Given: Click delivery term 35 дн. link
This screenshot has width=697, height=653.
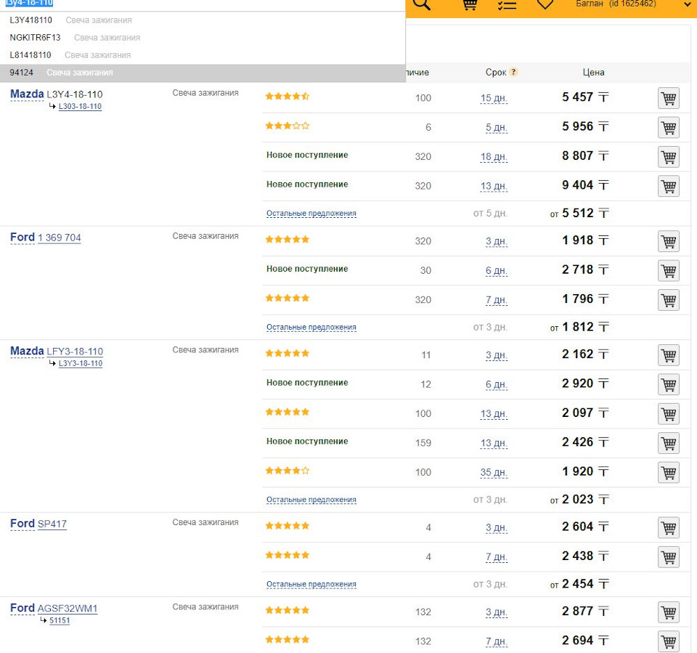Looking at the screenshot, I should [x=494, y=473].
